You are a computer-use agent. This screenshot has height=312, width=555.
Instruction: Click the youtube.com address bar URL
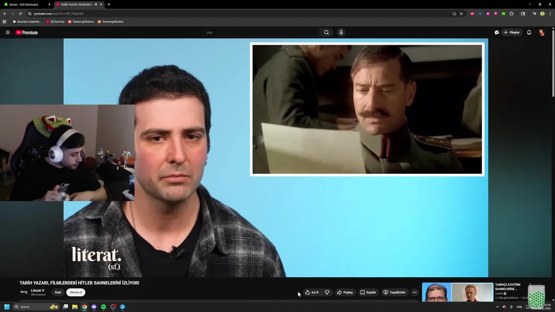click(x=59, y=13)
